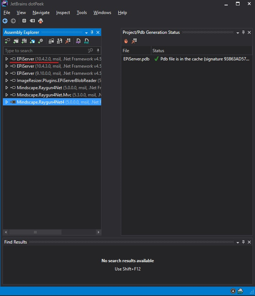The width and height of the screenshot is (255, 296).
Task: Expand the EPiServer 9.10.0.0 node
Action: pyautogui.click(x=6, y=73)
